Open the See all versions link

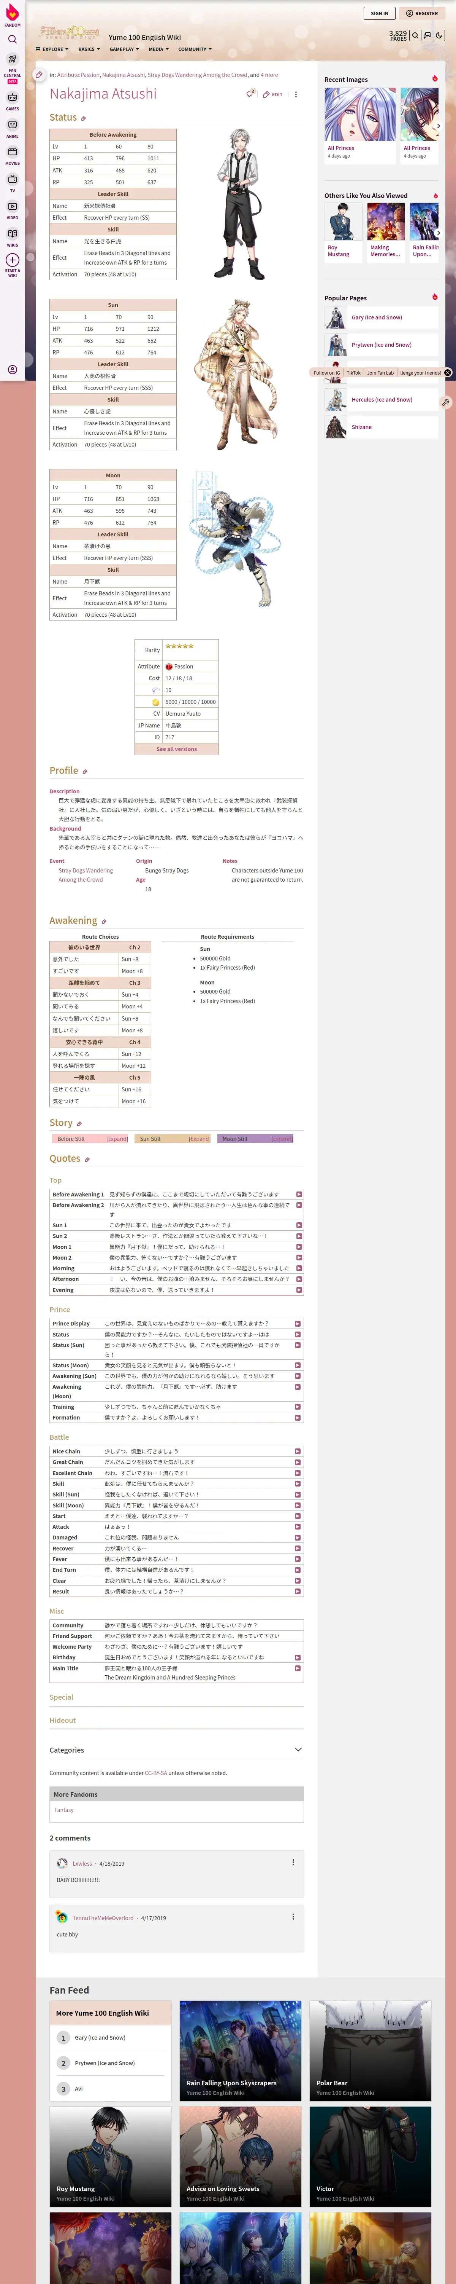177,749
